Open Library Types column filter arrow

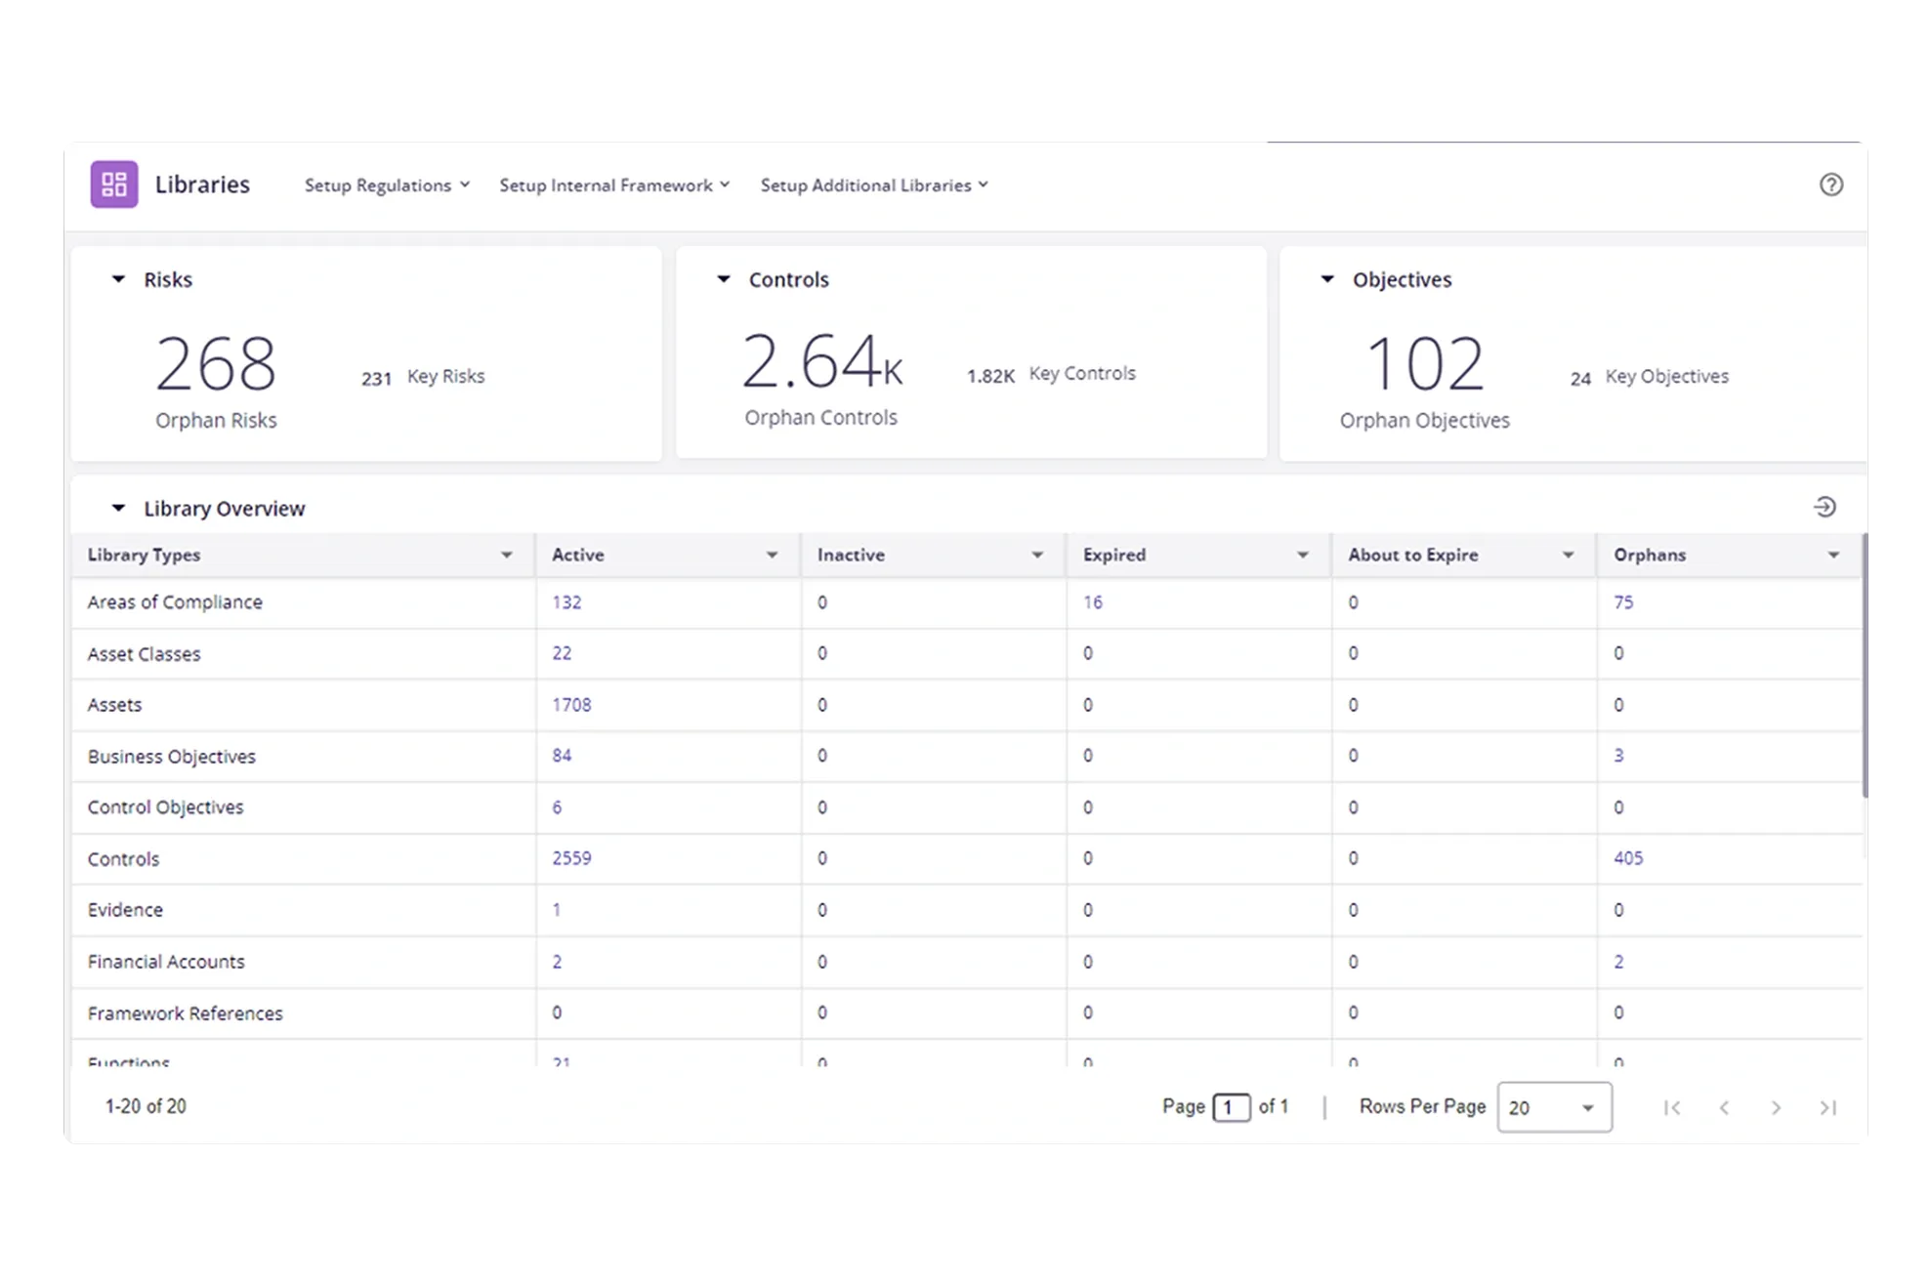506,555
